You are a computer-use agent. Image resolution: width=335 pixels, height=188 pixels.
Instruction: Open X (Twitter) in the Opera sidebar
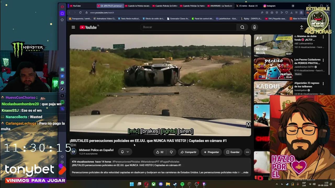(x=62, y=96)
